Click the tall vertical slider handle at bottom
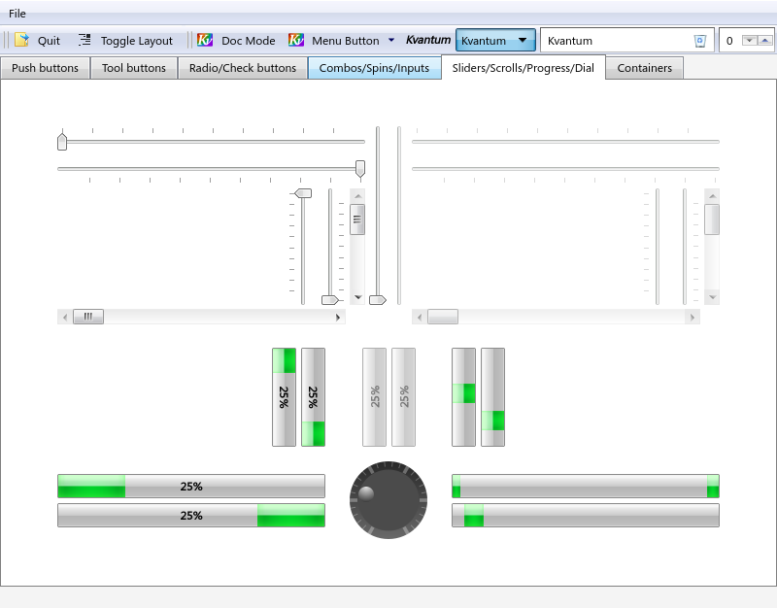This screenshot has width=777, height=608. pyautogui.click(x=378, y=300)
